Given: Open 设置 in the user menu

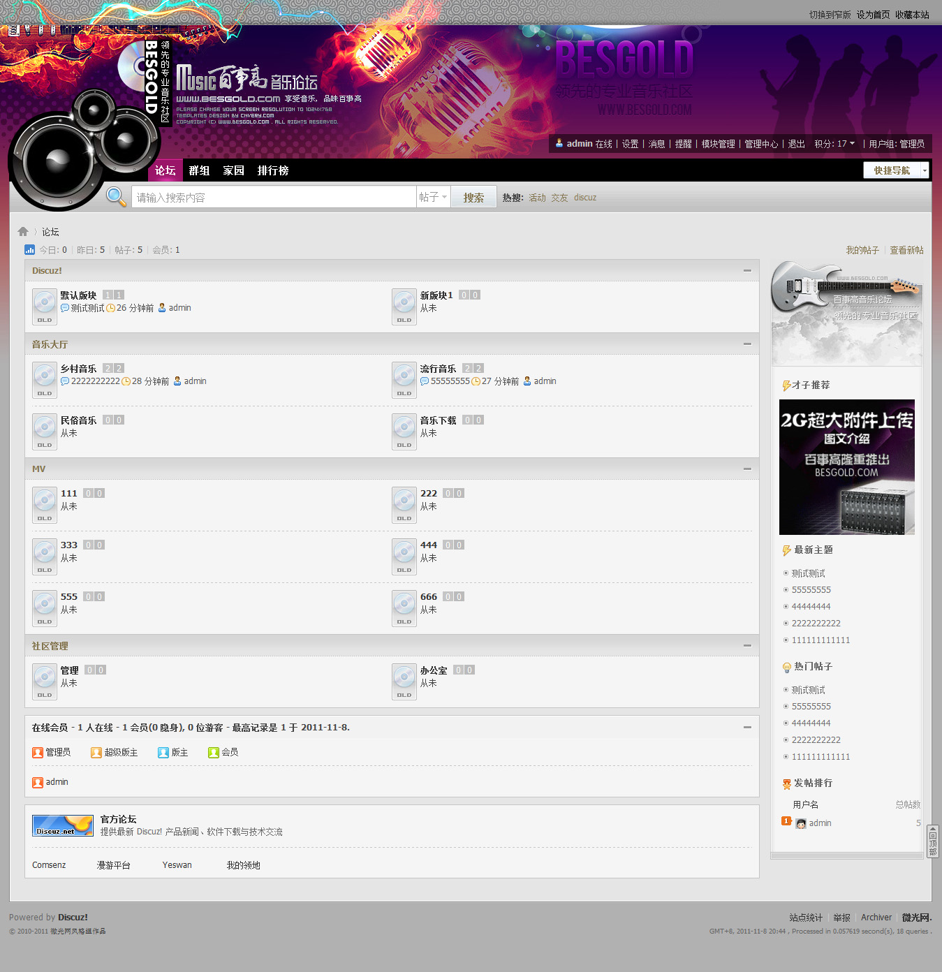Looking at the screenshot, I should [631, 144].
